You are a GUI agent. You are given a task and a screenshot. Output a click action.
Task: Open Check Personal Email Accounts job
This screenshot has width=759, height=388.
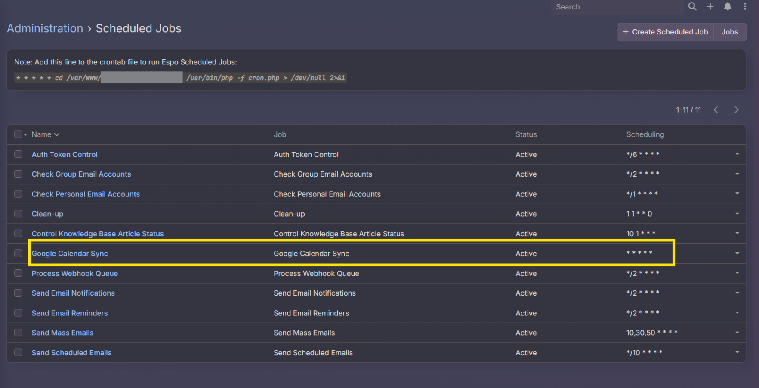[x=86, y=194]
